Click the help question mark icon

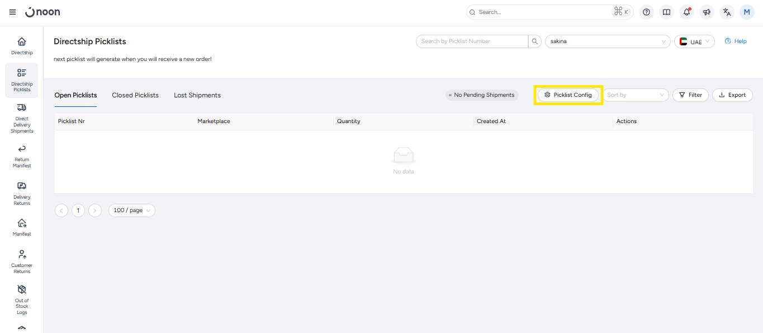point(646,12)
